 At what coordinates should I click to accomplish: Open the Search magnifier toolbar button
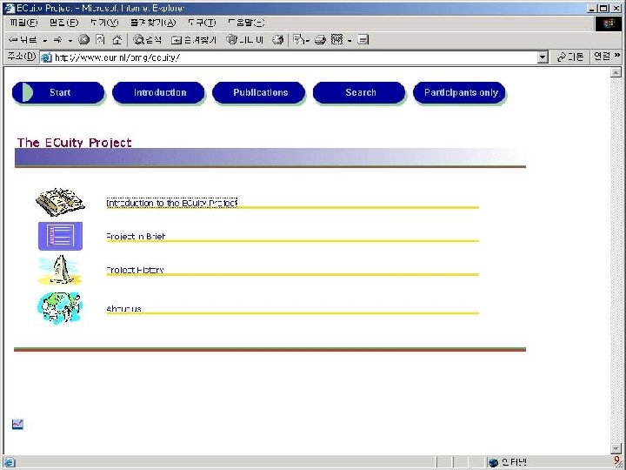tap(147, 39)
